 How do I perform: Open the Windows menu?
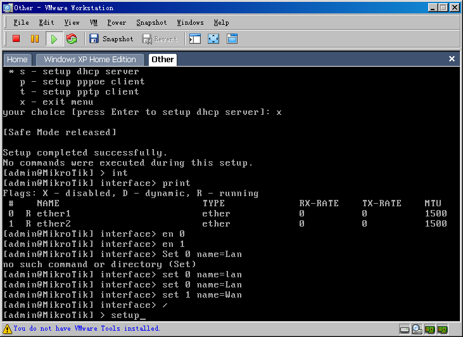pyautogui.click(x=190, y=22)
